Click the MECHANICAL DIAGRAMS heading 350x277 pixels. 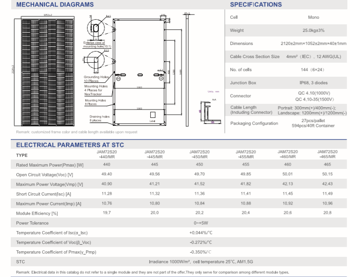point(55,5)
